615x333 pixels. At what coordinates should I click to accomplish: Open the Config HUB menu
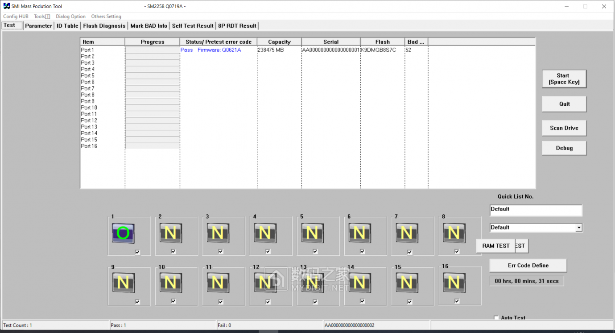[x=16, y=17]
